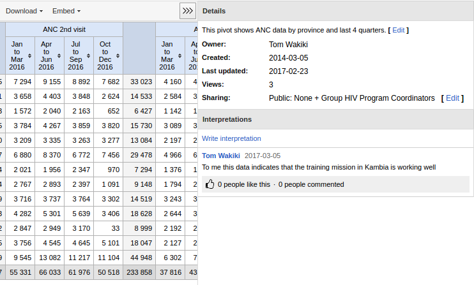Sort by the Apr to Jun 2016 column
474x285 pixels.
coord(49,55)
